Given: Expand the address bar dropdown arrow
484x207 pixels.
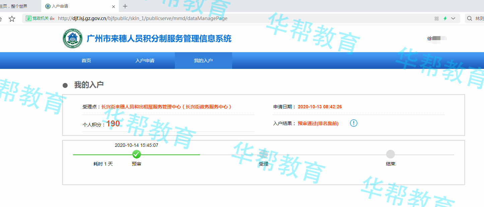Looking at the screenshot, I should tap(453, 18).
